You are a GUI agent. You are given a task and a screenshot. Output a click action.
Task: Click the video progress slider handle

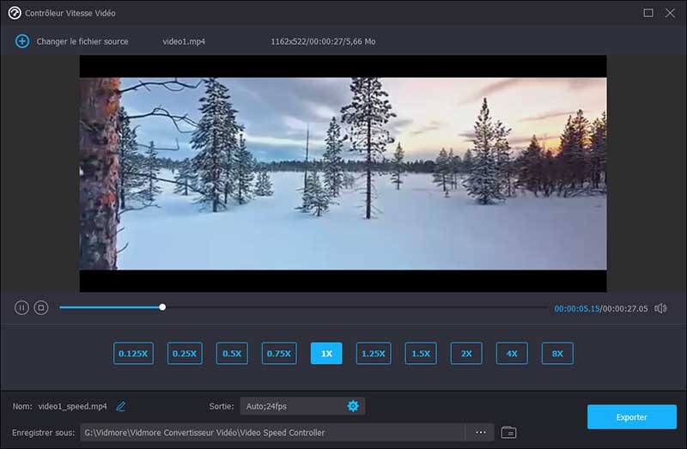click(162, 307)
